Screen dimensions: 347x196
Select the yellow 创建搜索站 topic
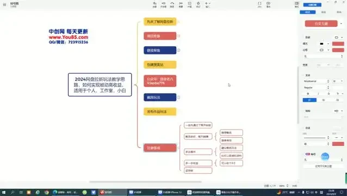pyautogui.click(x=160, y=65)
